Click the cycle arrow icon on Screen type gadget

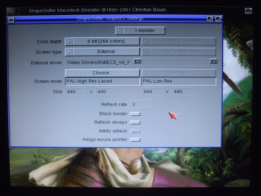point(69,52)
